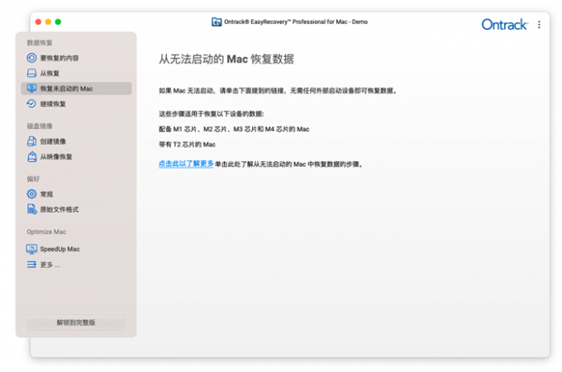Open the 更多 ... sidebar item

(76, 265)
